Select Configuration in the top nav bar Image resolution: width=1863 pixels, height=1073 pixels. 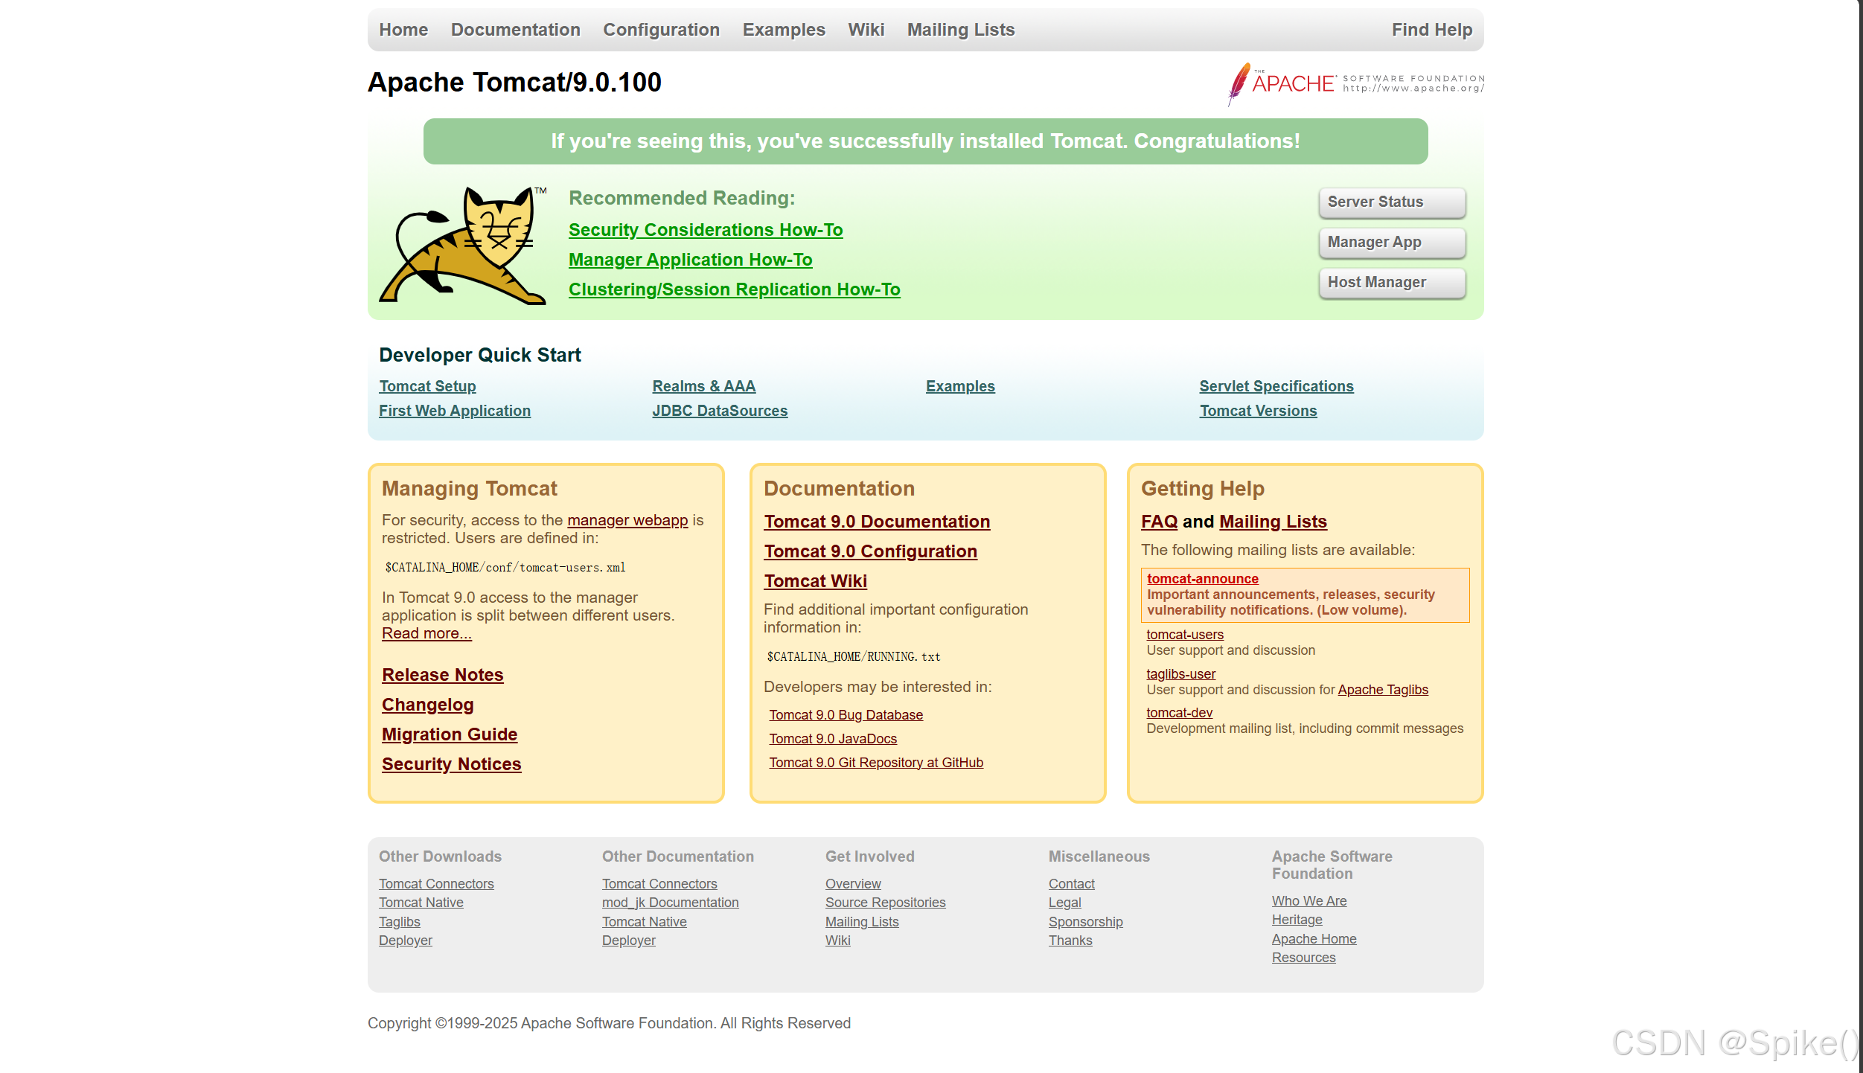tap(661, 30)
